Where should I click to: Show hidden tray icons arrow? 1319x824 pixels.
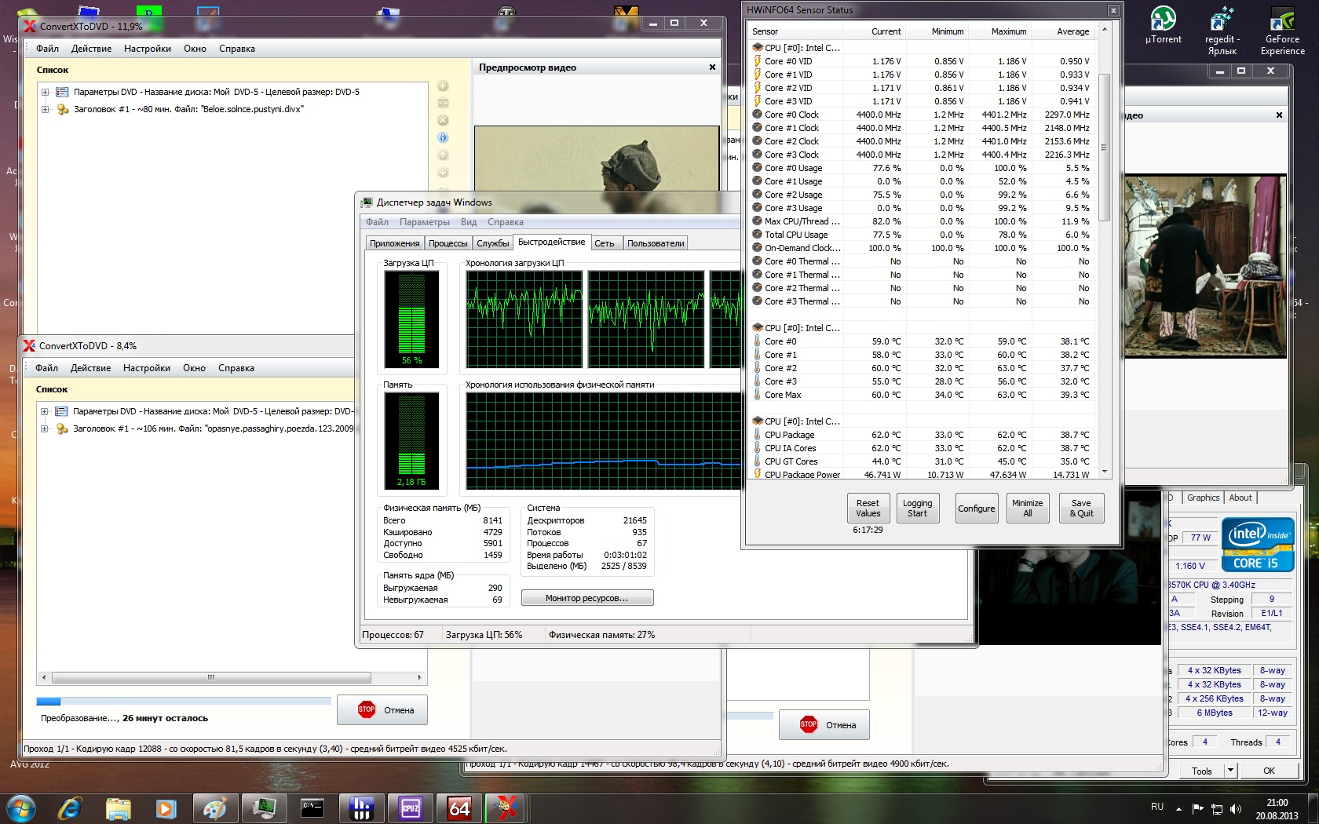pyautogui.click(x=1178, y=808)
